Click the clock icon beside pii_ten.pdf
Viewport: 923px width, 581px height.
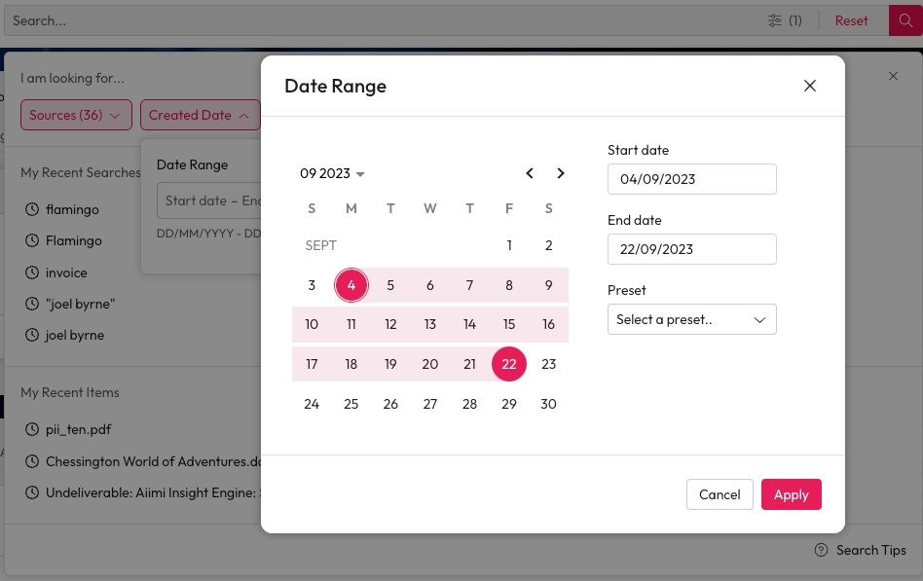[32, 429]
